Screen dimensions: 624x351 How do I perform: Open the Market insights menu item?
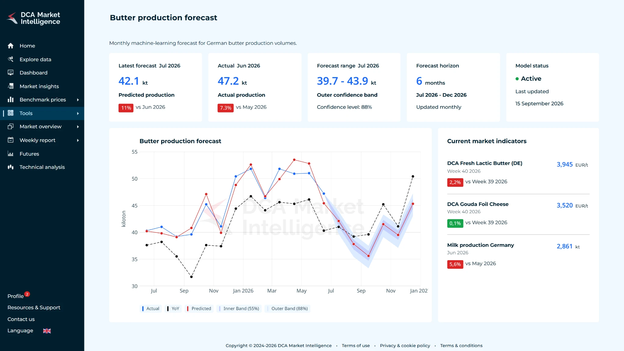pos(39,86)
